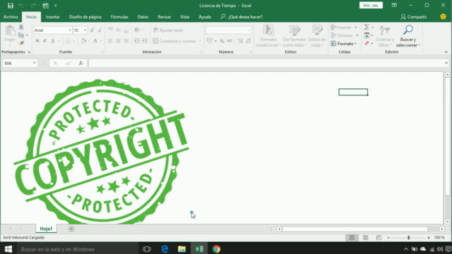Open the Combinar y centrar dropdown arrow
This screenshot has width=452, height=254.
pyautogui.click(x=200, y=41)
